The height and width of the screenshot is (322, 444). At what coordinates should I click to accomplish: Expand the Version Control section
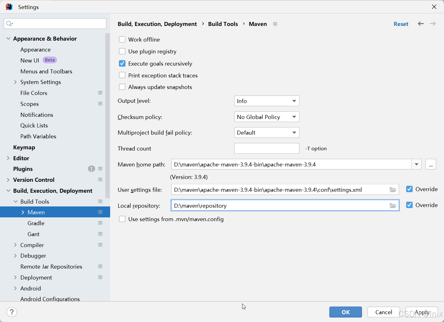[8, 180]
